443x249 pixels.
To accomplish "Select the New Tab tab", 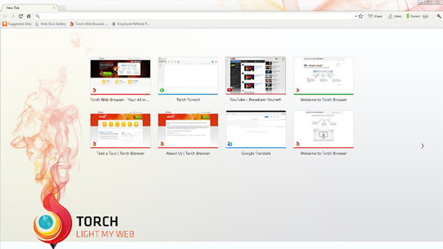I will [29, 8].
